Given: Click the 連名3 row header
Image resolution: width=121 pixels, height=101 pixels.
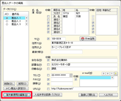Looking at the screenshot, I should click(57, 26).
